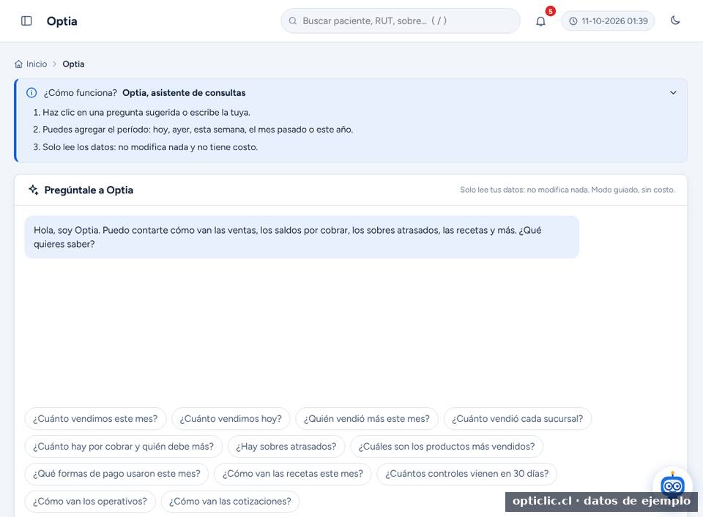The height and width of the screenshot is (517, 703).
Task: Ask ¿Cuánto hay por cobrar y quién debe más?
Action: click(x=123, y=446)
